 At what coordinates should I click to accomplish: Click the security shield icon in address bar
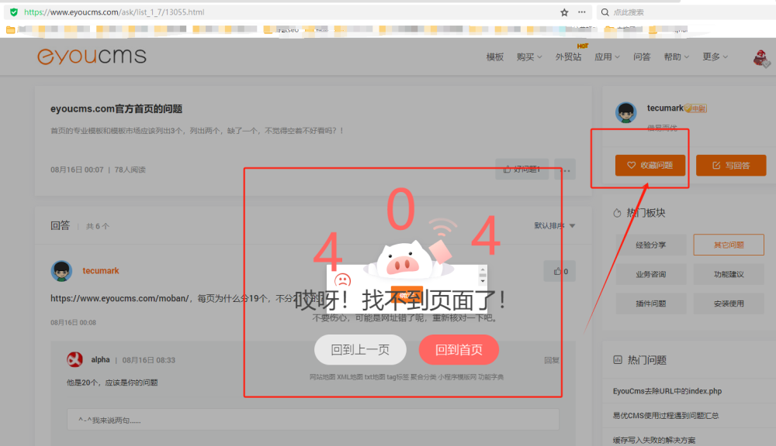pos(14,12)
